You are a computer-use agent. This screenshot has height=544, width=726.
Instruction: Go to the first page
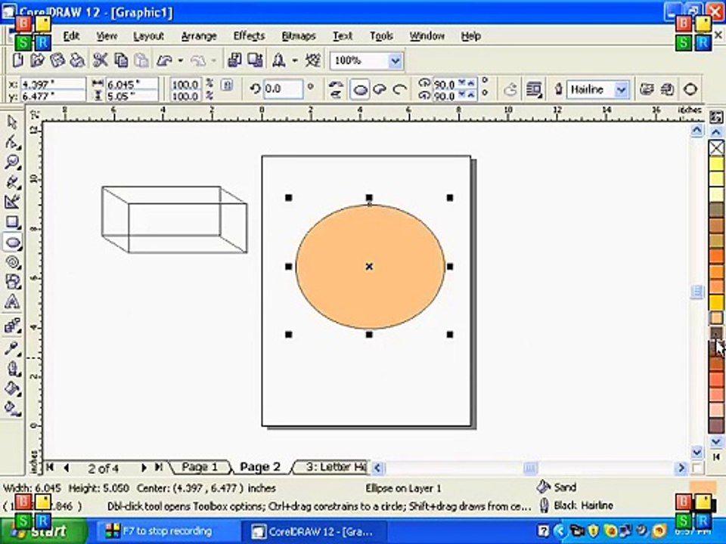point(50,468)
